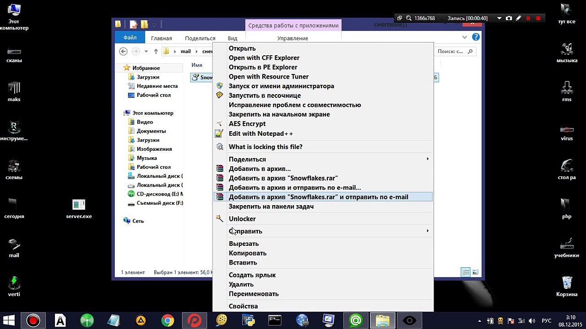Click the up-one-level arrow in Explorer
Image resolution: width=586 pixels, height=329 pixels.
pyautogui.click(x=156, y=51)
